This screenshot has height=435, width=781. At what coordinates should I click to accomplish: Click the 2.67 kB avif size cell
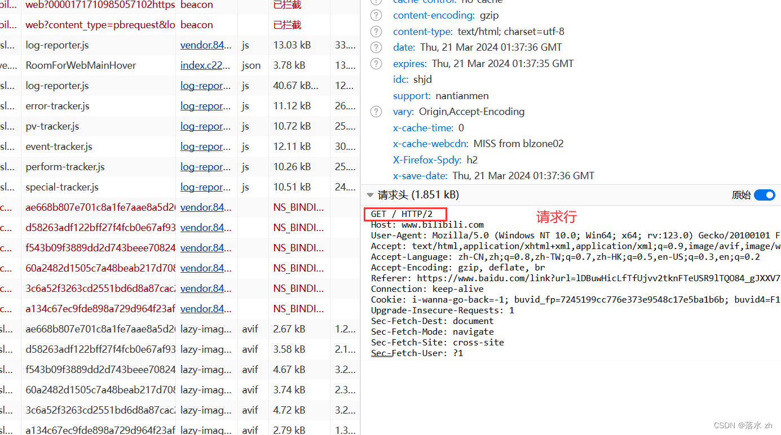click(289, 329)
